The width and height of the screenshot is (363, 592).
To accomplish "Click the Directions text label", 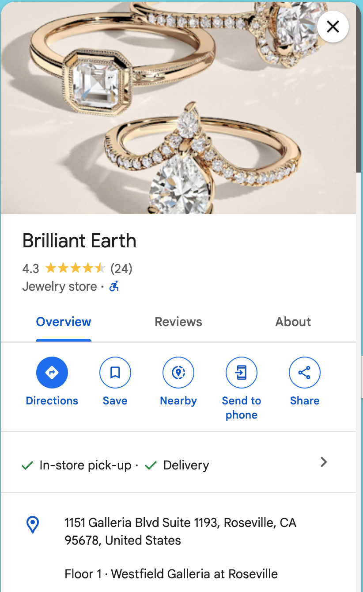I will pos(52,401).
